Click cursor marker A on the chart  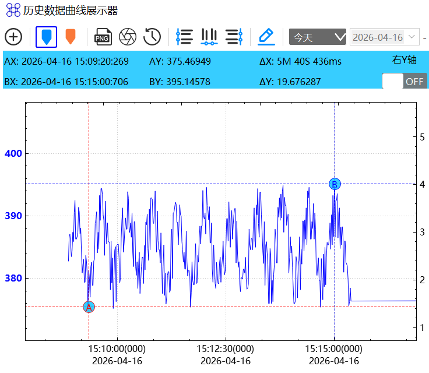point(89,307)
